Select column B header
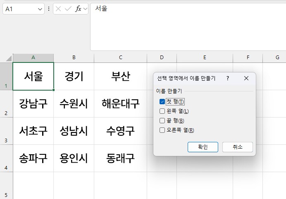The height and width of the screenshot is (199, 286). [x=74, y=58]
